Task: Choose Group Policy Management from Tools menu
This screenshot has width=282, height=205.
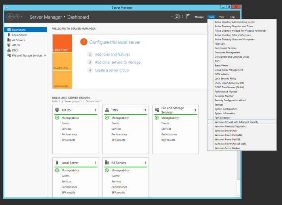Action: pos(229,70)
